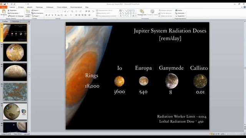Cut selection with Вырезать

(12, 10)
